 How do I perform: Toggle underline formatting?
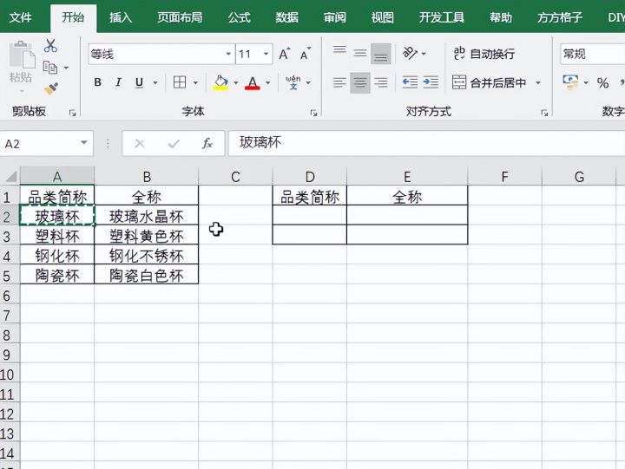[139, 82]
